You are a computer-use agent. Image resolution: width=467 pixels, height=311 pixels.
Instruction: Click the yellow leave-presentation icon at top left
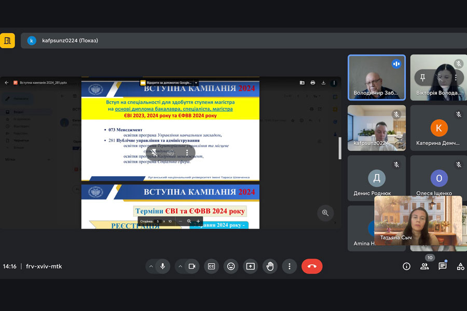(x=7, y=40)
